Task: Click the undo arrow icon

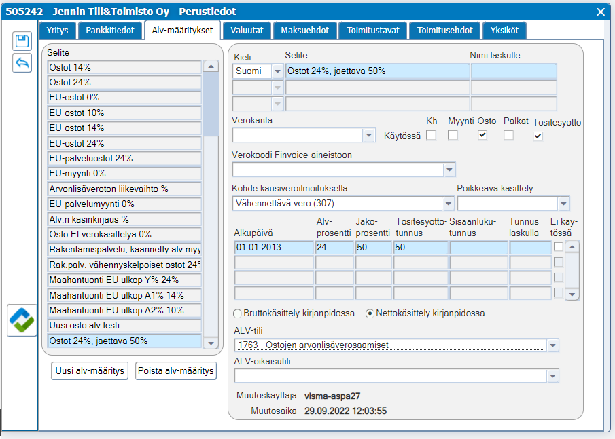Action: coord(22,63)
